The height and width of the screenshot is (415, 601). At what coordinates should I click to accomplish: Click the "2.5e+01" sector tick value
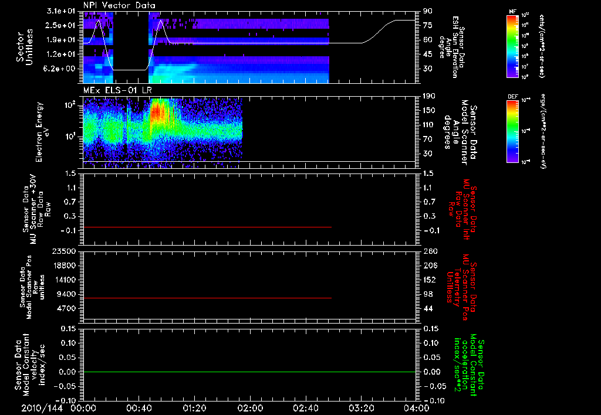click(x=59, y=25)
